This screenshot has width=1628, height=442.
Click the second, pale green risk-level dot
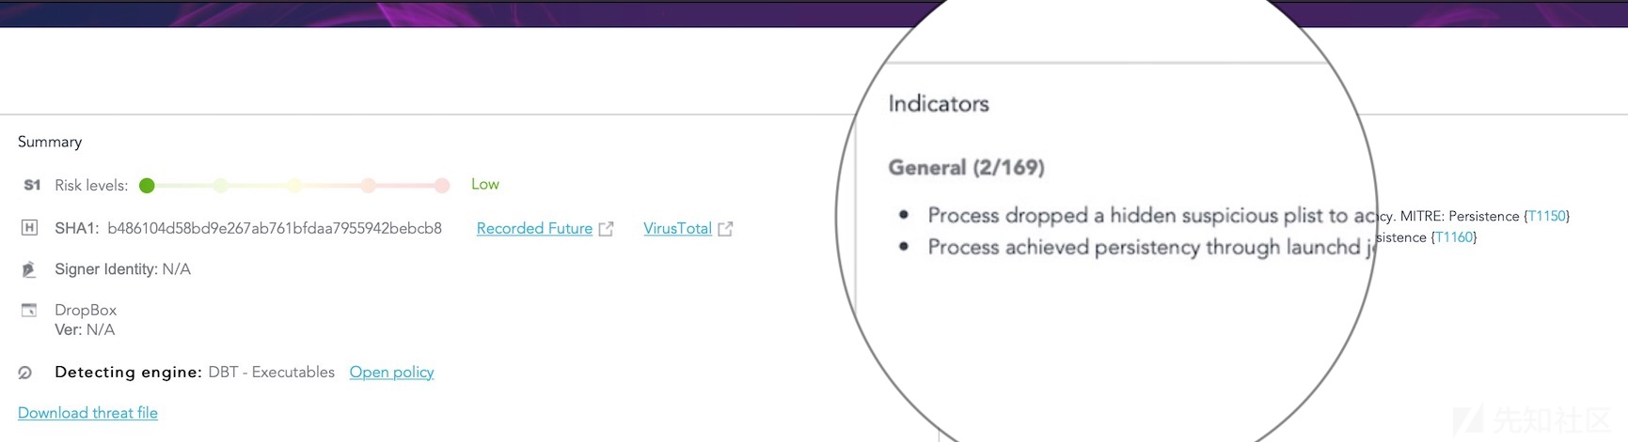pyautogui.click(x=220, y=186)
